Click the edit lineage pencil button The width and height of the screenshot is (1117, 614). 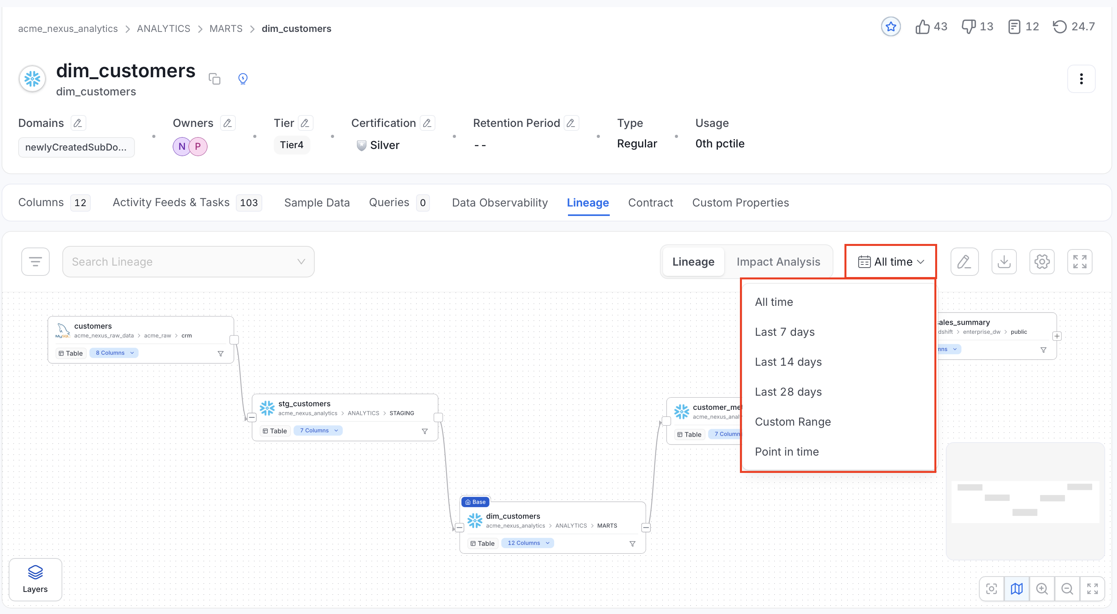[964, 262]
